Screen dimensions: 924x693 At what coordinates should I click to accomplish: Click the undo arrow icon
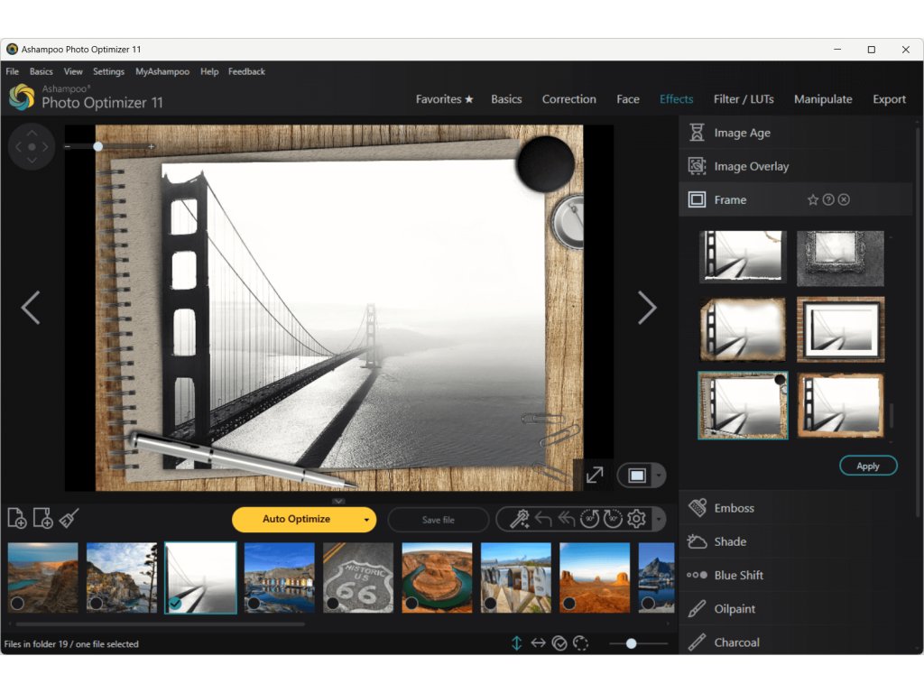click(x=543, y=519)
